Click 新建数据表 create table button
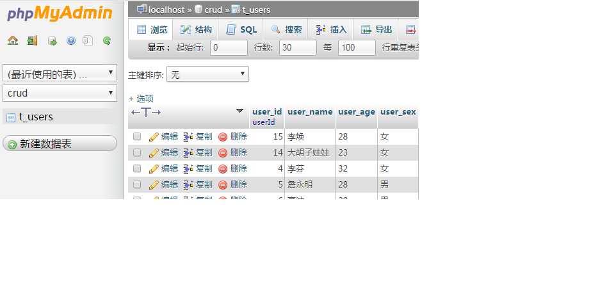 [x=60, y=143]
